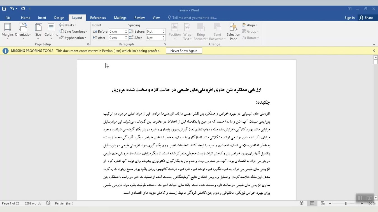Switch to the Mailings tab
This screenshot has width=378, height=212.
point(120,18)
